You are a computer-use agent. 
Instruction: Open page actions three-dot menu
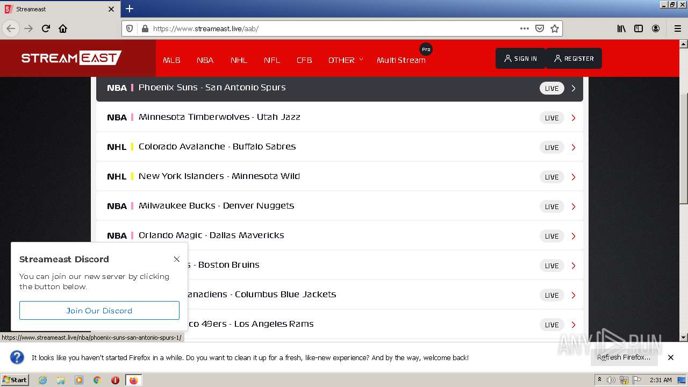(525, 28)
